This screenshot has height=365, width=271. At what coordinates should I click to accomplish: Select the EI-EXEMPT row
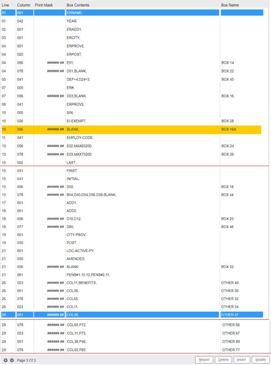pos(132,121)
